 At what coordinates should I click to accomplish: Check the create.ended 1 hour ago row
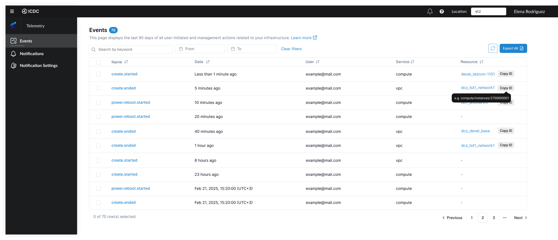(99, 145)
